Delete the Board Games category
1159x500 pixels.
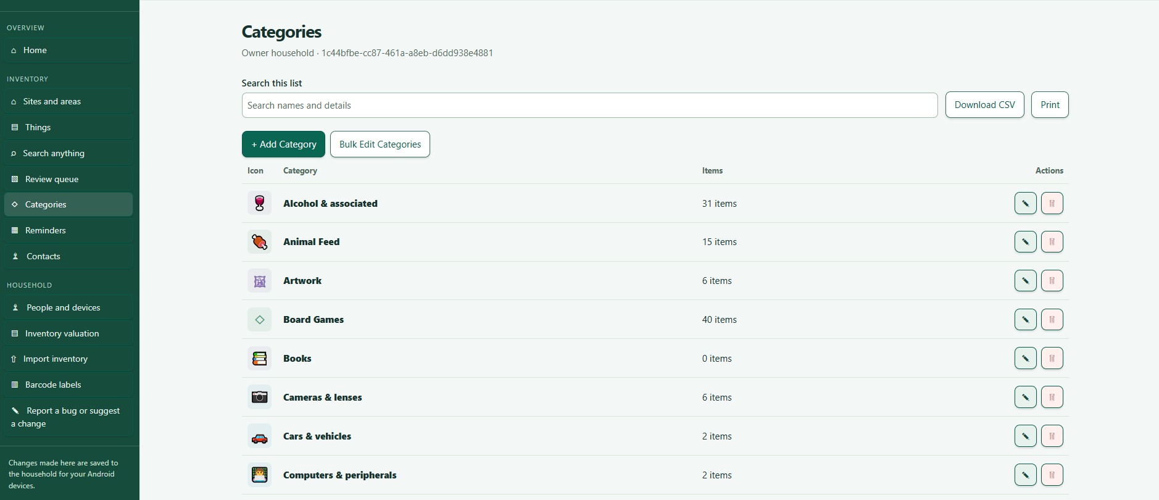click(x=1052, y=319)
